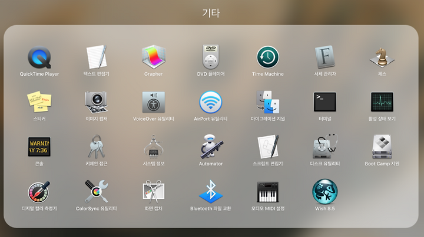Launch the Automator robot icon
Image resolution: width=424 pixels, height=237 pixels.
tap(211, 147)
